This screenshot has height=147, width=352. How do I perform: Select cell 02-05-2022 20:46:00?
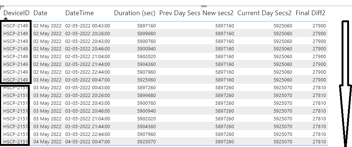pos(88,49)
